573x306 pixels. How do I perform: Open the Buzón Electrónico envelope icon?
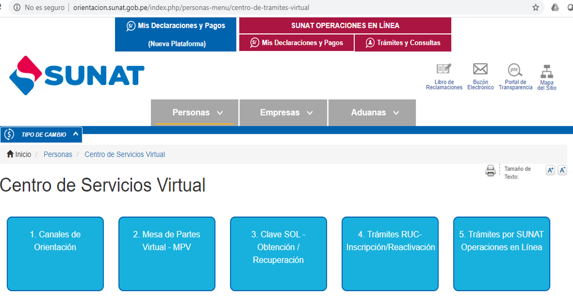(x=480, y=70)
